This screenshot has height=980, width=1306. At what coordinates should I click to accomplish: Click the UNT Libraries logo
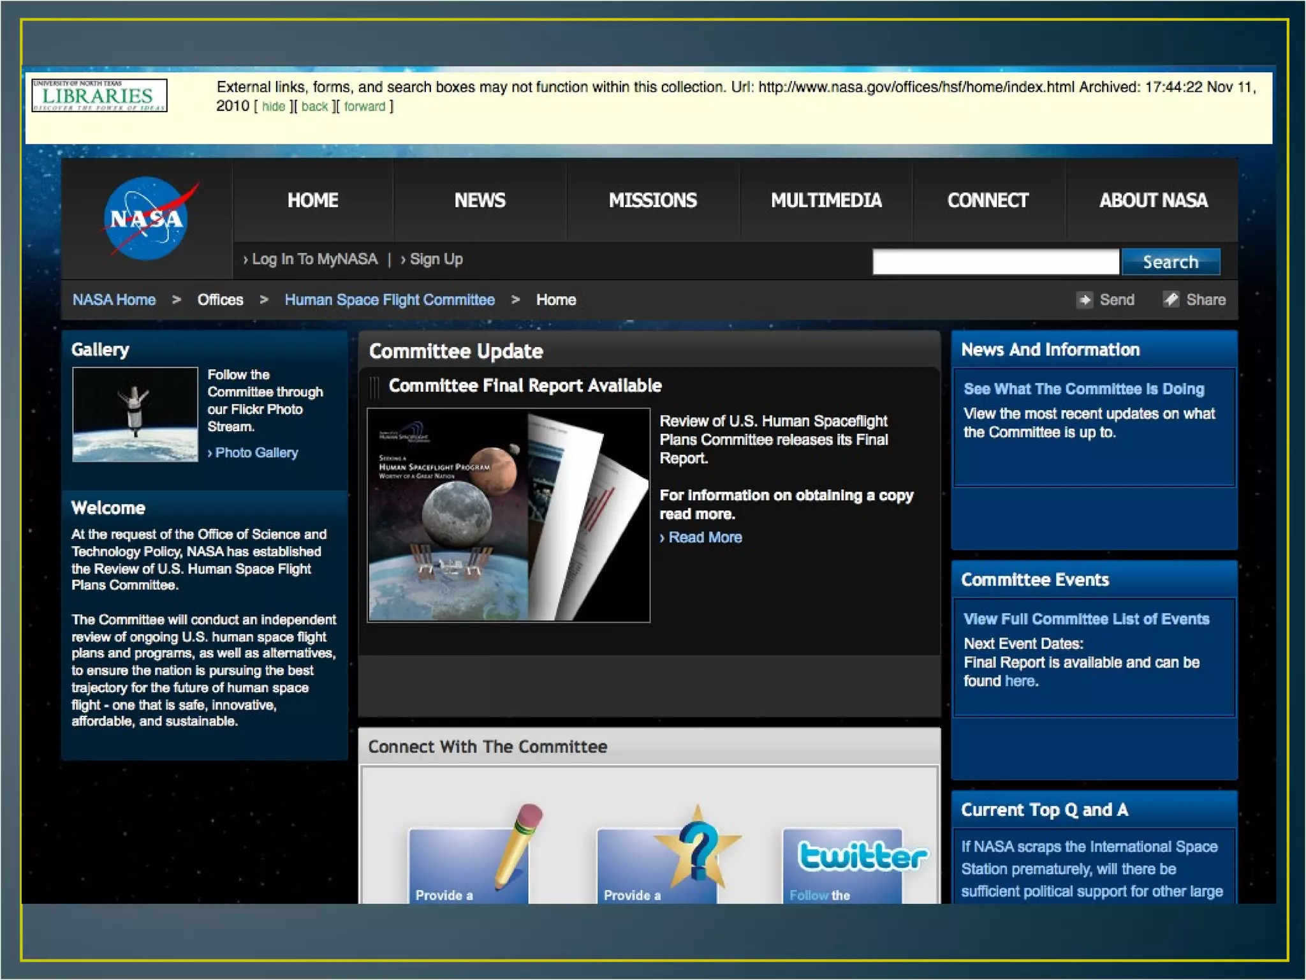tap(99, 96)
